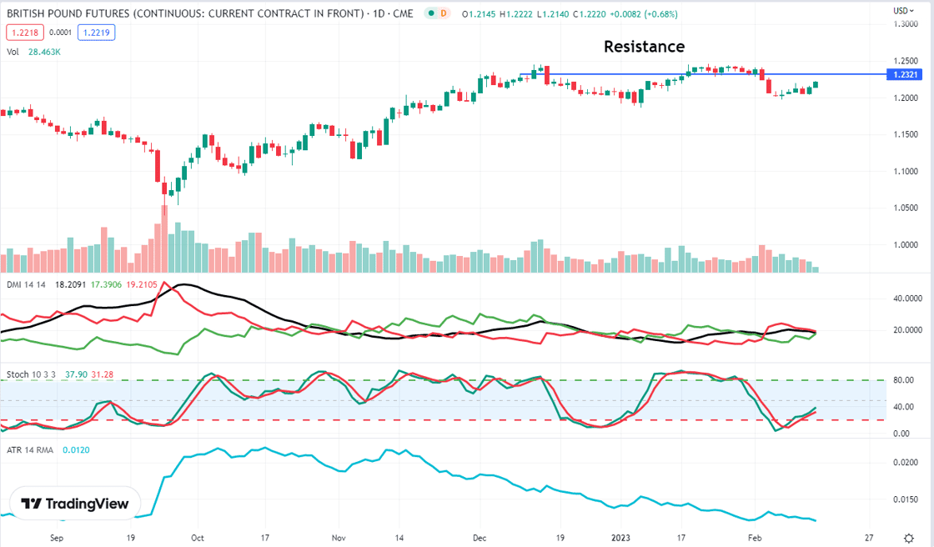Click the 1.2500 price axis label
Screen dimensions: 934x547
(x=906, y=61)
